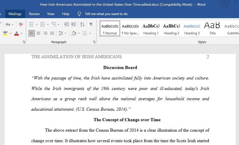The height and width of the screenshot is (145, 239).
Task: Apply a multilevel list
Action: coord(54,24)
